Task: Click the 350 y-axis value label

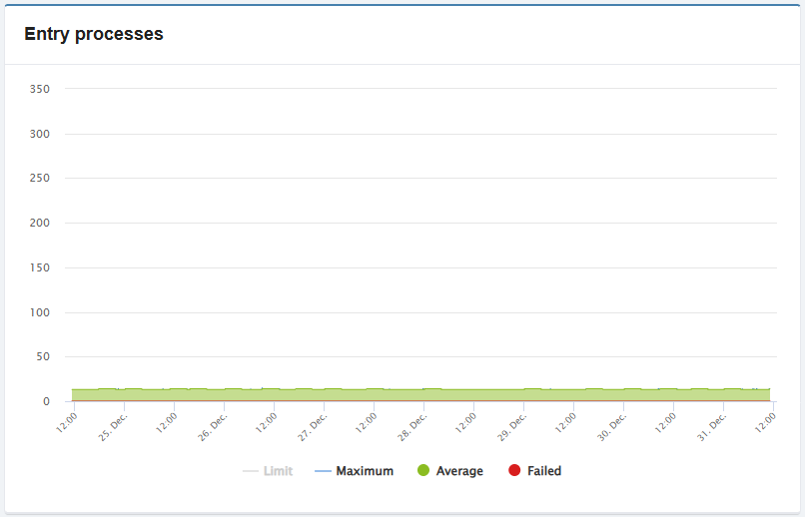Action: click(x=40, y=89)
